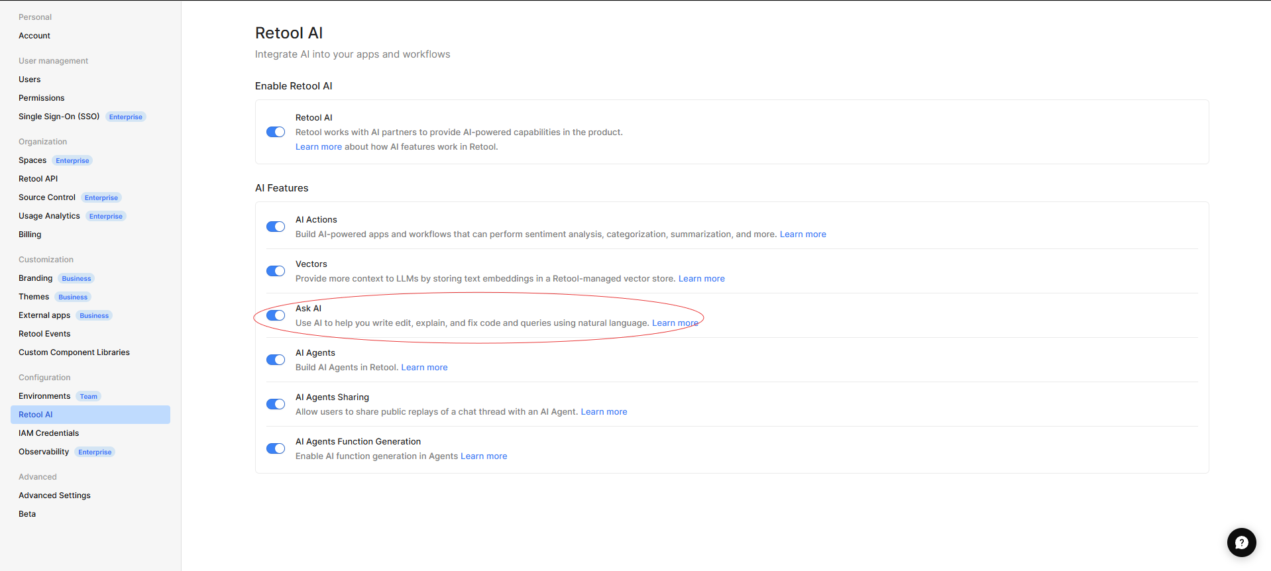Select Themes in sidebar
Viewport: 1271px width, 571px height.
[x=34, y=297]
